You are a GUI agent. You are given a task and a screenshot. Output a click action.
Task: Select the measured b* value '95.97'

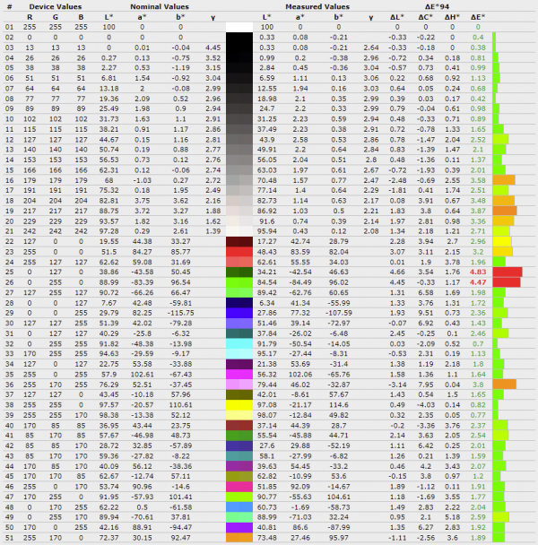tap(338, 538)
